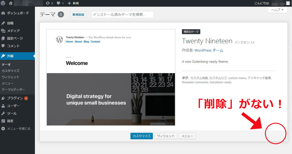Click the ツール wrench icon

click(3, 114)
